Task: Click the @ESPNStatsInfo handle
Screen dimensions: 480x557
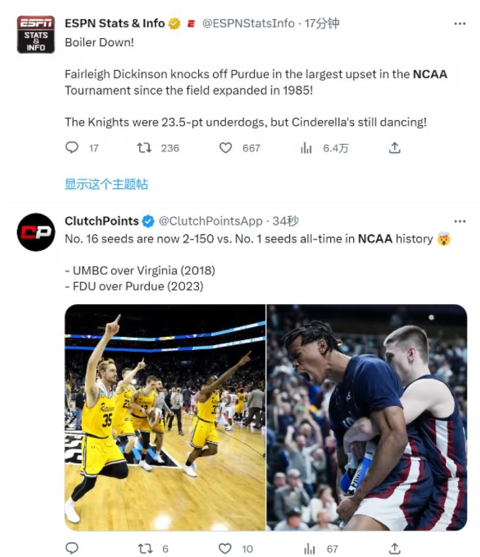Action: tap(249, 23)
